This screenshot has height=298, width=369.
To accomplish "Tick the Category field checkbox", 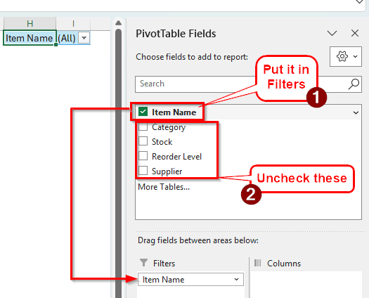I will [143, 127].
